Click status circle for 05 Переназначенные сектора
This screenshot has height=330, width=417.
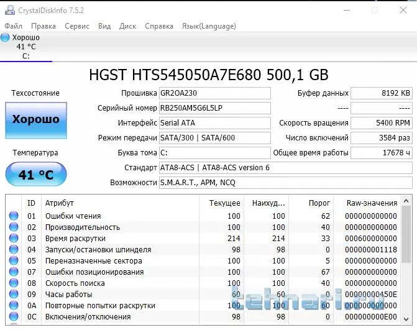14,260
